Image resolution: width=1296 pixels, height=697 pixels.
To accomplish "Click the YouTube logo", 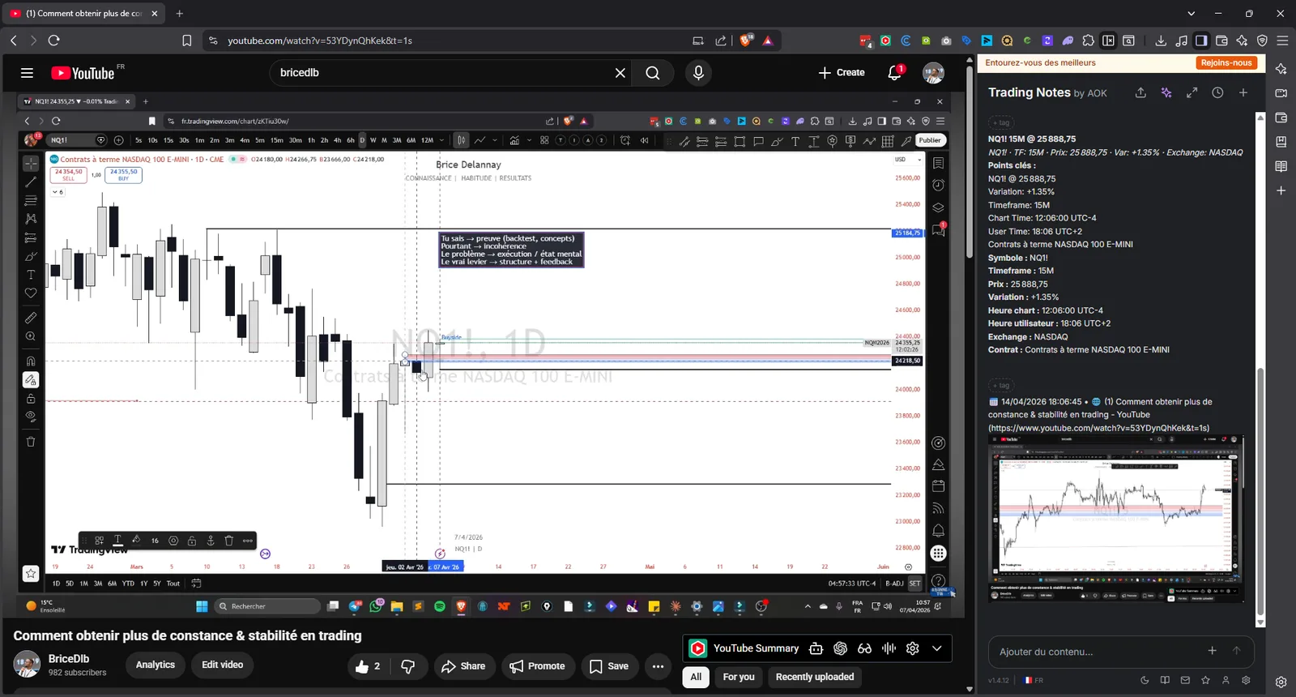I will pos(83,73).
